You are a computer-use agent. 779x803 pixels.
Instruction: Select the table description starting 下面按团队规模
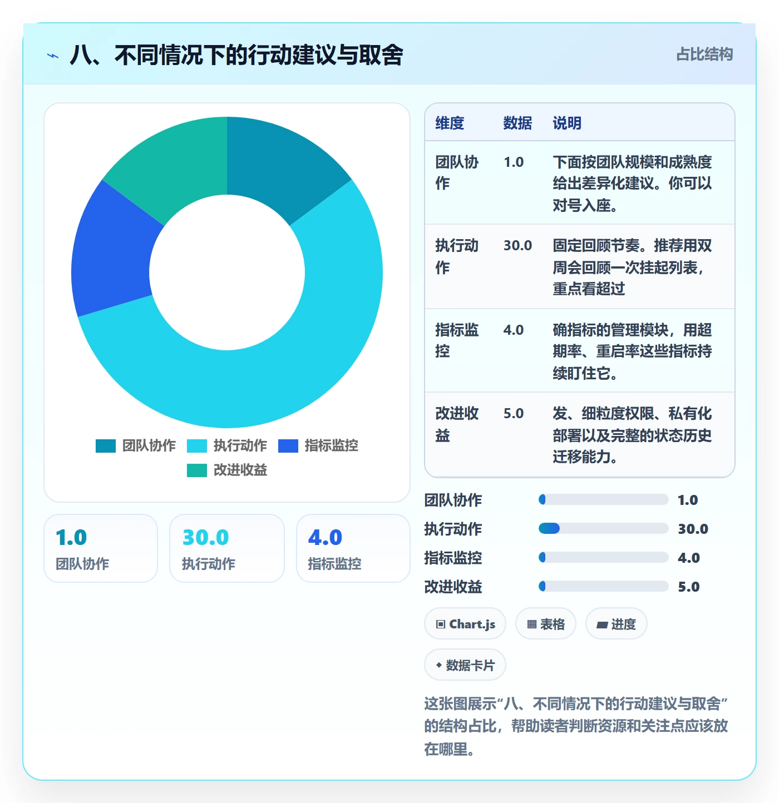(632, 184)
